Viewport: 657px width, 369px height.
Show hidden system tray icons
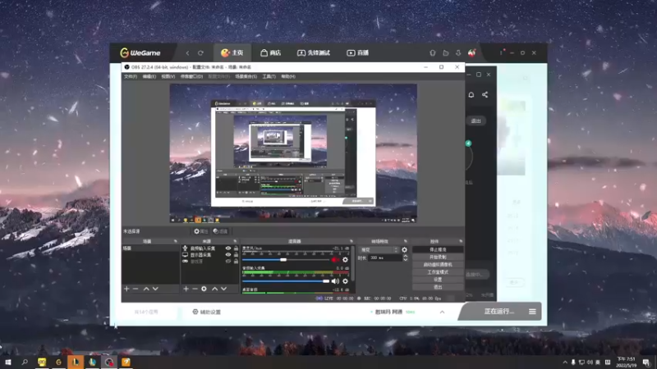pyautogui.click(x=565, y=362)
